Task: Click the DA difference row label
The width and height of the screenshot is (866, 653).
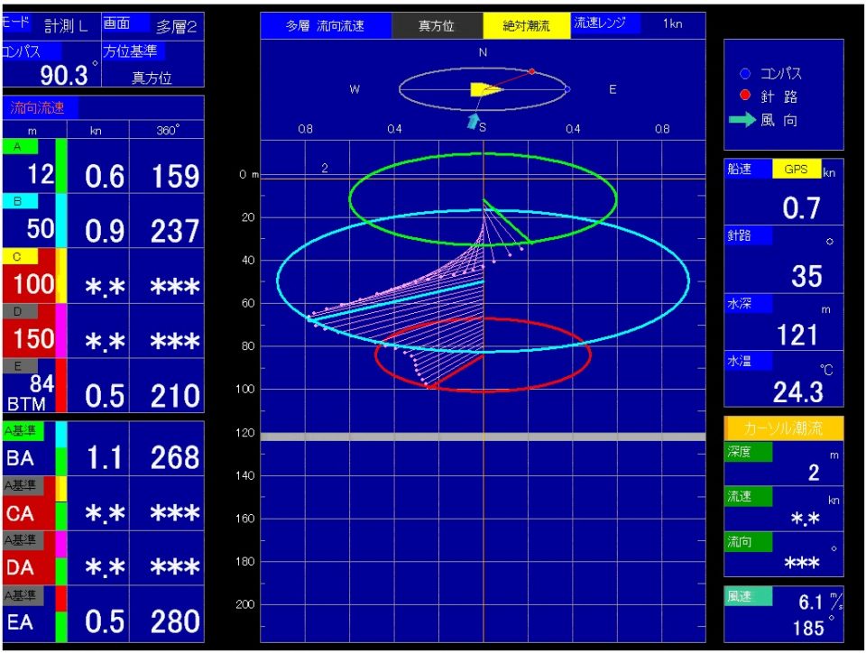Action: point(21,567)
